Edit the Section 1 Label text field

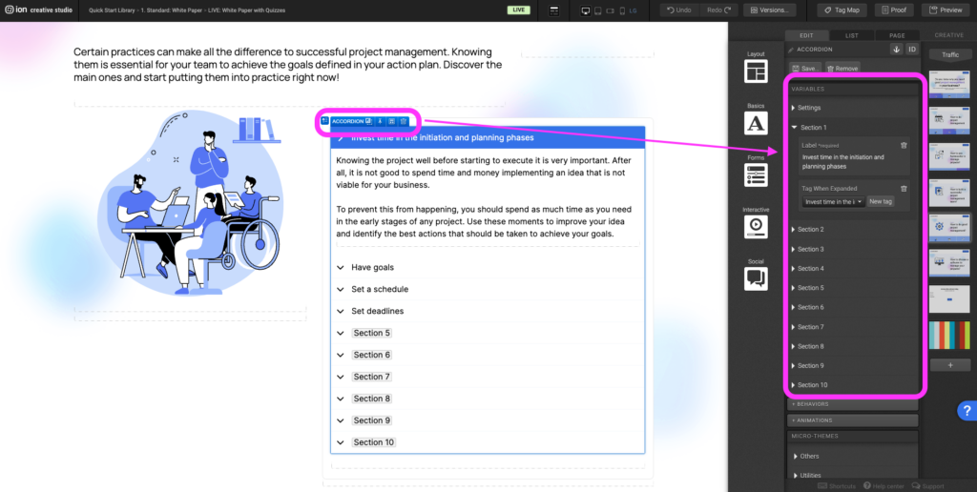pyautogui.click(x=847, y=161)
